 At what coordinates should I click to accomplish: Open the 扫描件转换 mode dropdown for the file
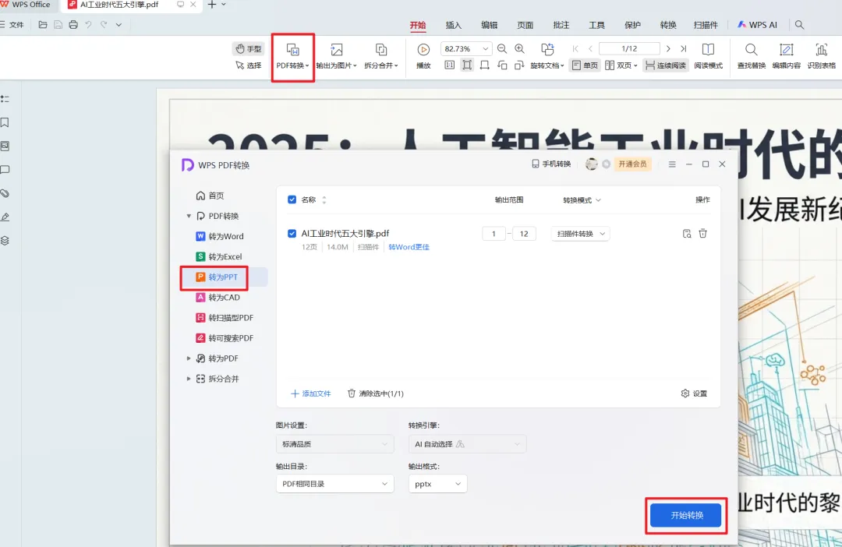[x=581, y=234]
